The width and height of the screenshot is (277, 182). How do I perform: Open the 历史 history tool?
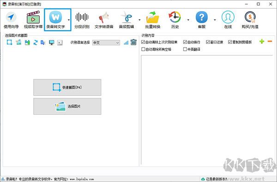[175, 20]
